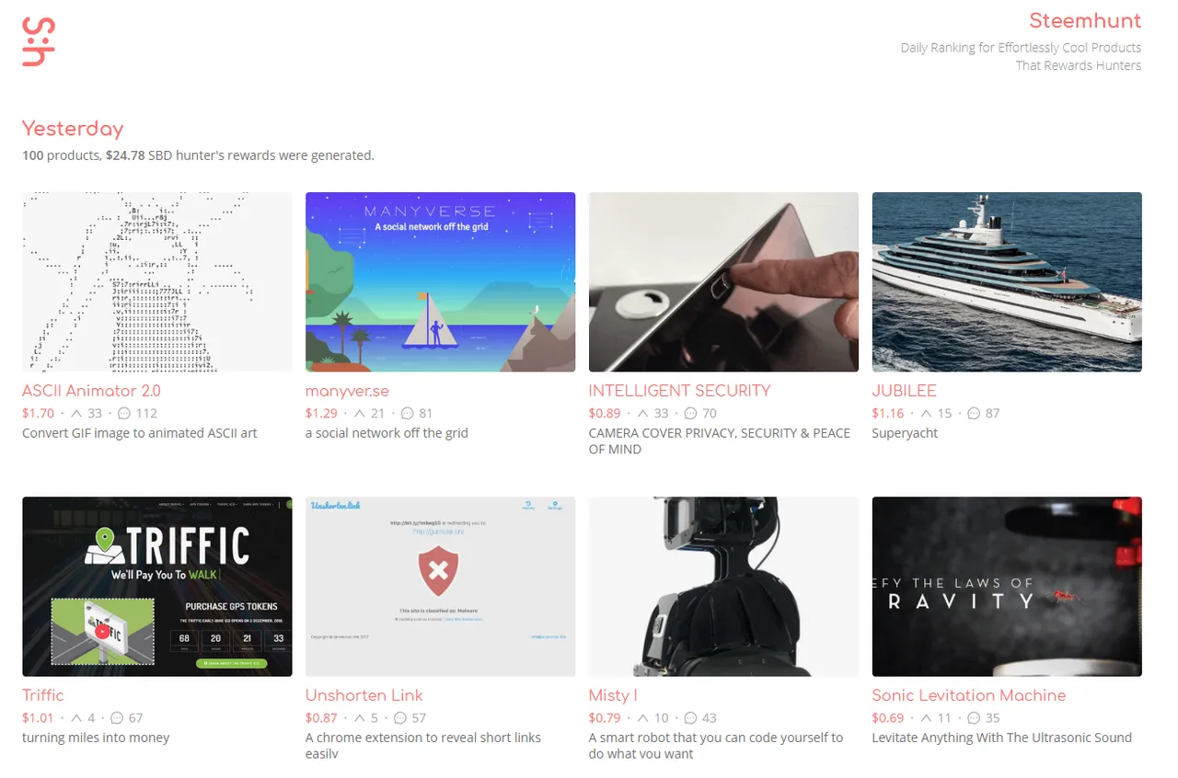Click the play button on Triffic thumbnail
The image size is (1178, 778).
click(x=101, y=633)
